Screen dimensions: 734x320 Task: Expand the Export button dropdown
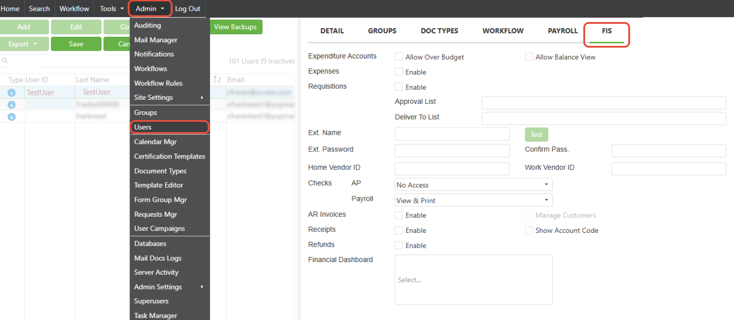click(35, 44)
